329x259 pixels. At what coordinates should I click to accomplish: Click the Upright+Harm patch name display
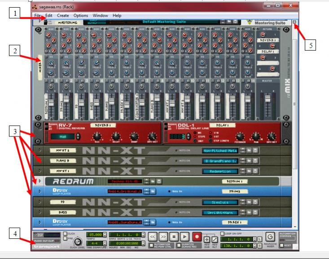(x=220, y=213)
